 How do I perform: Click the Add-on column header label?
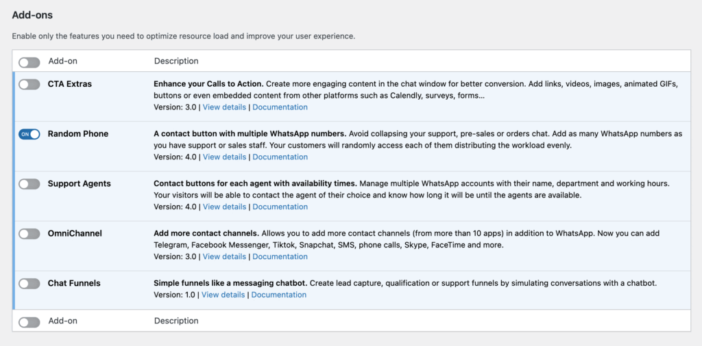pyautogui.click(x=62, y=62)
